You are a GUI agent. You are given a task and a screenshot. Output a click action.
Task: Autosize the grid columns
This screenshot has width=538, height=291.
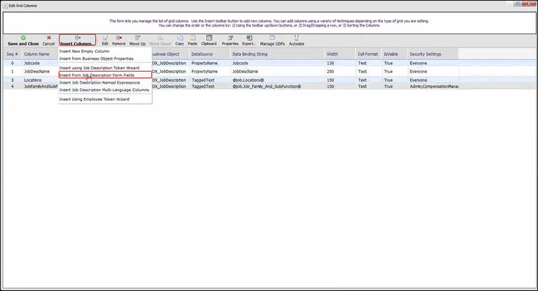tap(296, 41)
